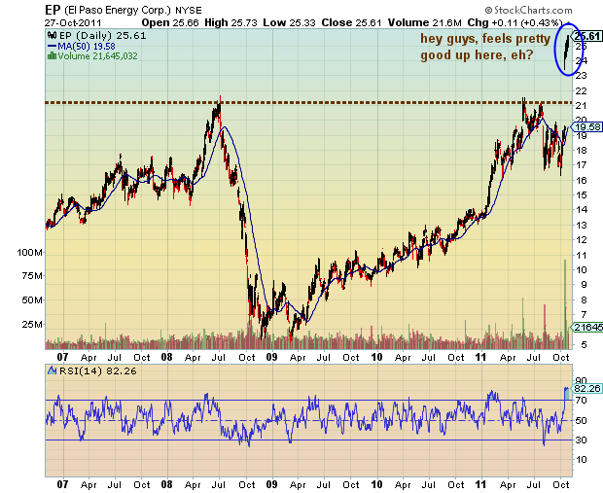Click the 22 price axis label
The width and height of the screenshot is (603, 493).
582,91
